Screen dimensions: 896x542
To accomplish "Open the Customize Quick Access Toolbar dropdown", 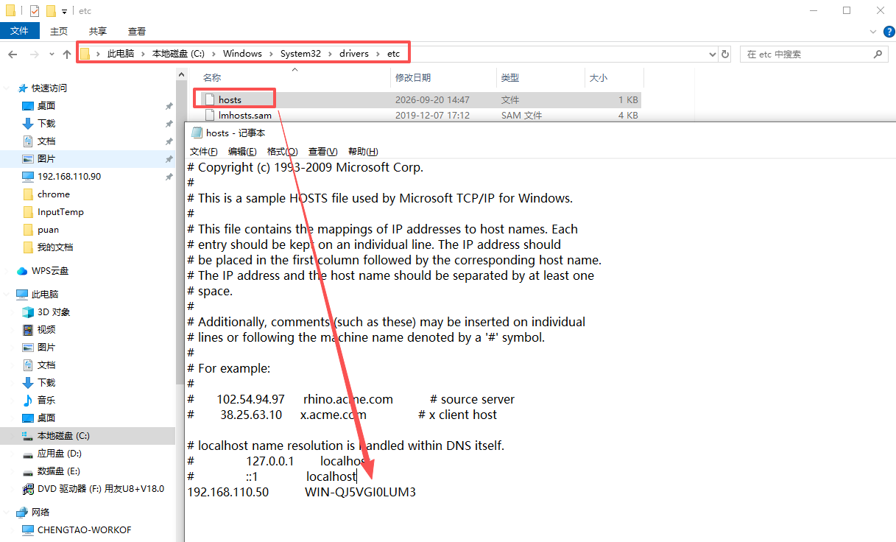I will coord(65,11).
